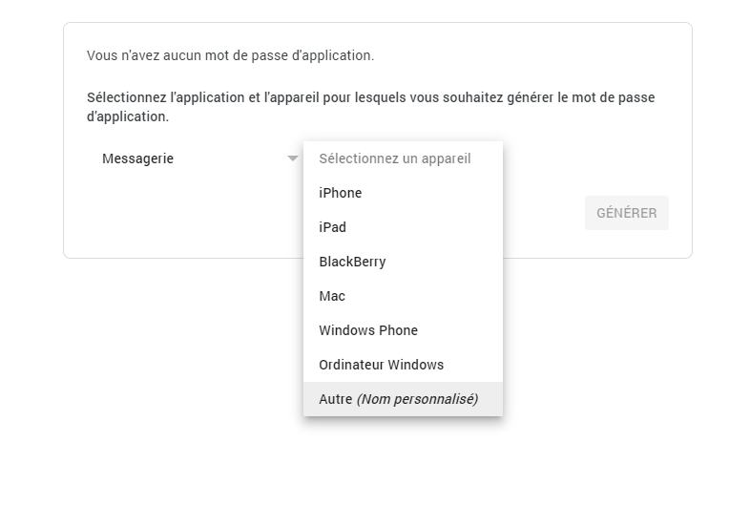
Task: Click the arrow beside Messagerie
Action: pos(293,158)
